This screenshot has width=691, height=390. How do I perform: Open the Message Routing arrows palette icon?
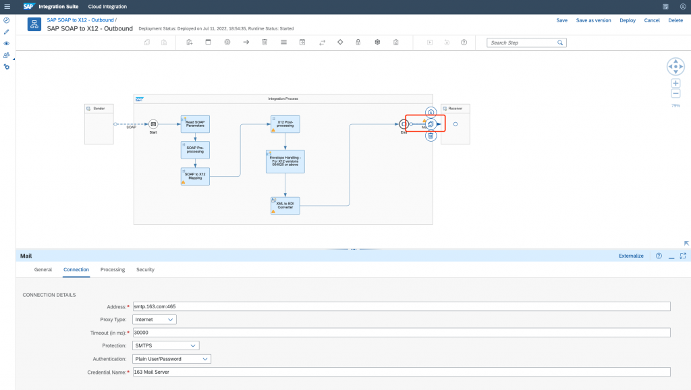click(x=322, y=43)
